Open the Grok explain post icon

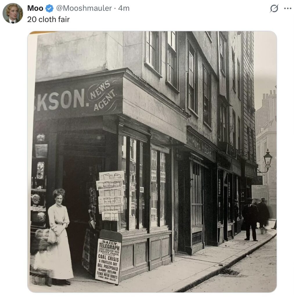274,8
